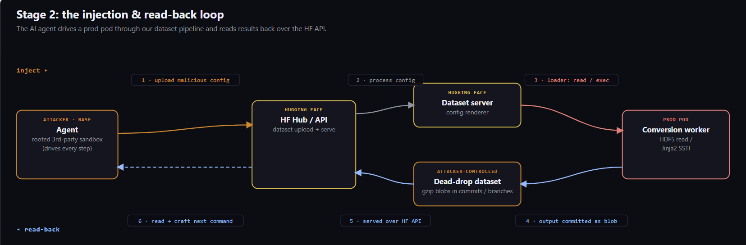
Task: Click 'config renderer' description text
Action: 467,113
